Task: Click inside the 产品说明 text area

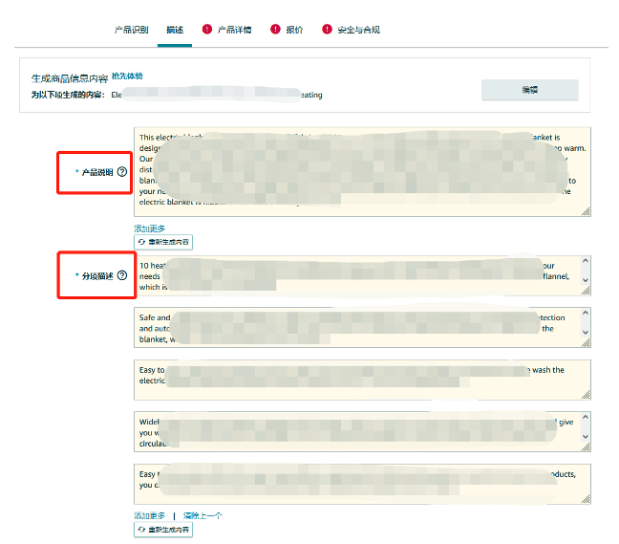Action: tap(362, 172)
